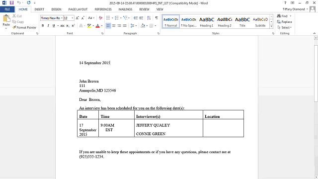
Task: Open the Borders dropdown arrow
Action: tap(156, 26)
